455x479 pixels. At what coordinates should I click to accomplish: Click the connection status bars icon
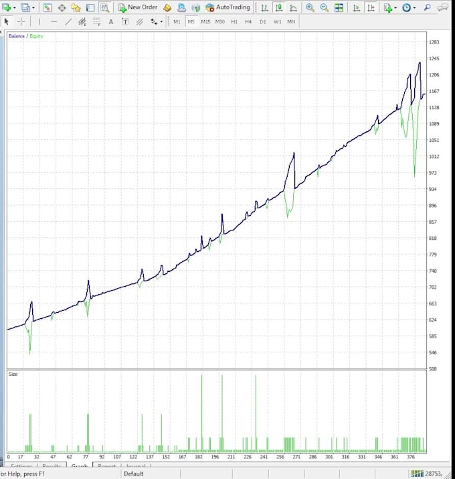point(417,474)
